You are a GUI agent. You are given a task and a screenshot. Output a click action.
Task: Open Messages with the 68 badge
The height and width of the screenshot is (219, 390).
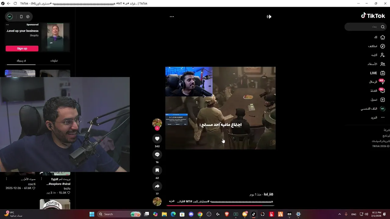click(377, 82)
